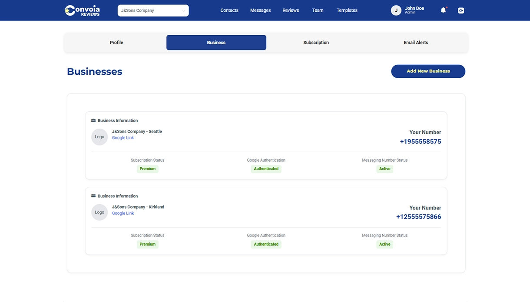Click the Seattle business logo placeholder
The height and width of the screenshot is (302, 530).
tap(99, 137)
